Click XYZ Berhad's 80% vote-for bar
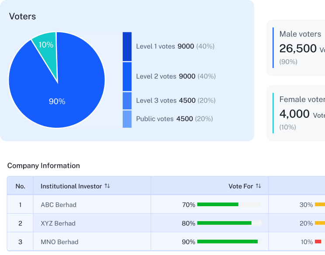325x255 pixels. click(x=224, y=223)
